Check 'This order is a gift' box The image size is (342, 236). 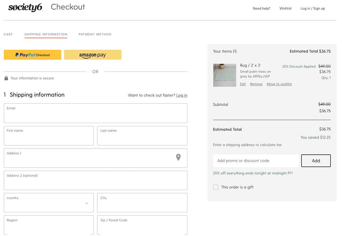[216, 187]
